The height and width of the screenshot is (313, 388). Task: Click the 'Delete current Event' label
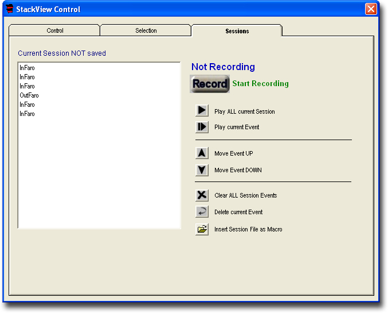click(x=238, y=212)
